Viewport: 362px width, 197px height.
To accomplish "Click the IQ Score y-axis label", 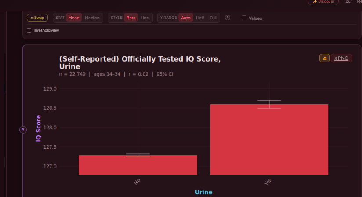I will click(x=39, y=128).
